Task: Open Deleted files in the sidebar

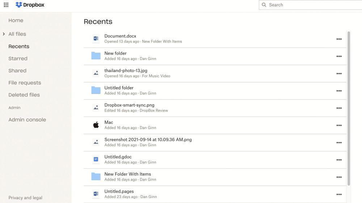Action: 24,95
